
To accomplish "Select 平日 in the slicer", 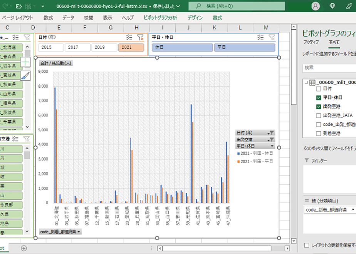I will 245,47.
